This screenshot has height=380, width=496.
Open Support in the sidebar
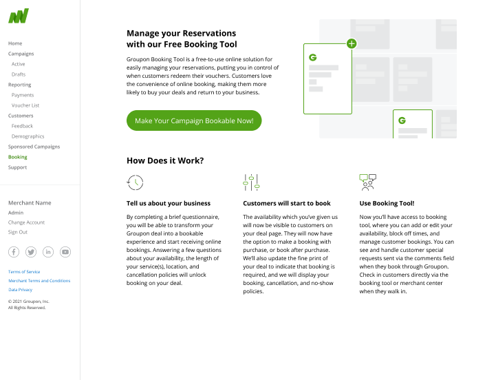point(17,167)
